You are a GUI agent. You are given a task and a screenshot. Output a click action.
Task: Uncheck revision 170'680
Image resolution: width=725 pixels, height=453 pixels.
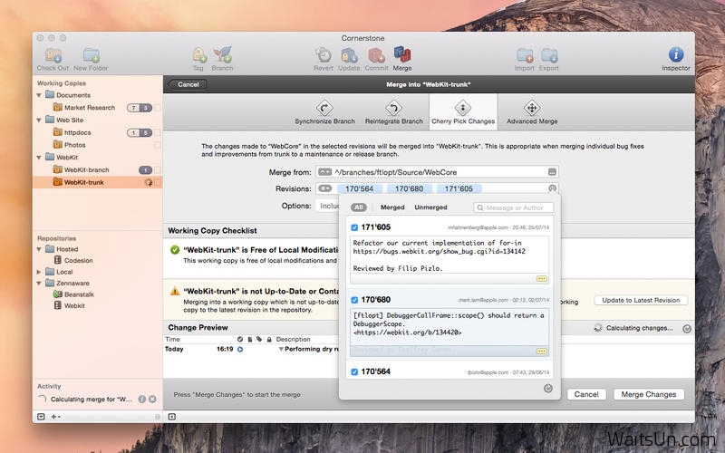354,300
